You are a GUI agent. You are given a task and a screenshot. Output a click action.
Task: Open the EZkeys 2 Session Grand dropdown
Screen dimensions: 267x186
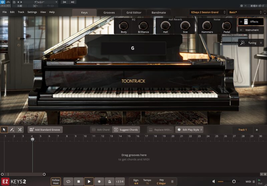tap(208, 12)
